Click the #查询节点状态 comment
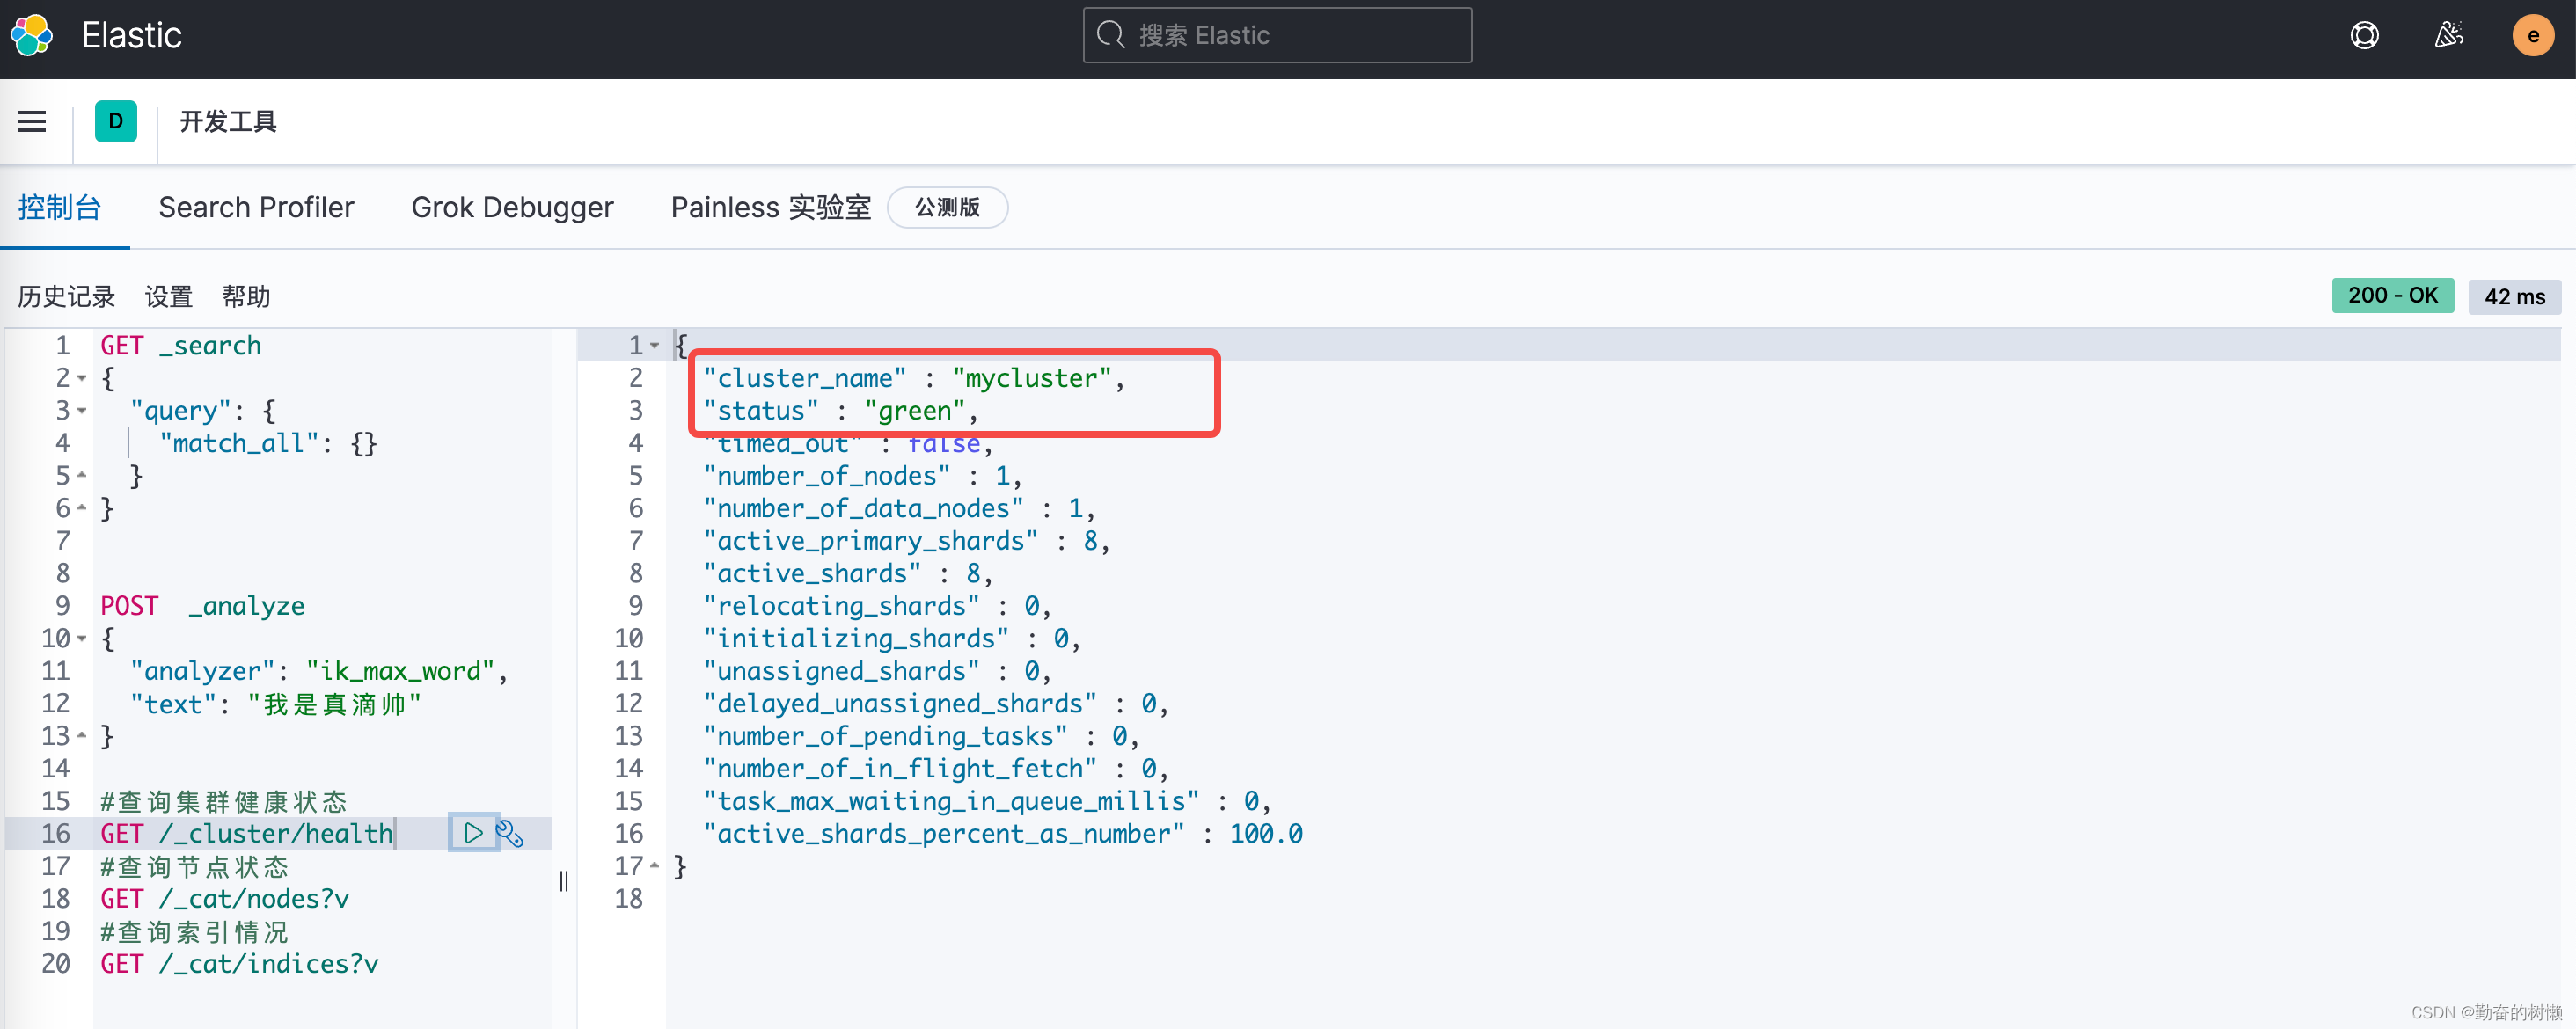This screenshot has width=2576, height=1029. tap(195, 866)
